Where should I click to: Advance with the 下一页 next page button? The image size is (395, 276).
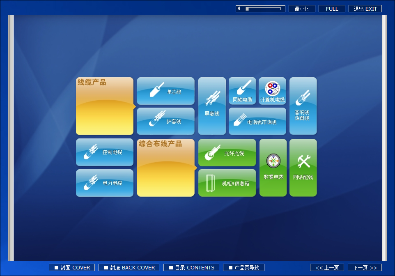tap(364, 267)
